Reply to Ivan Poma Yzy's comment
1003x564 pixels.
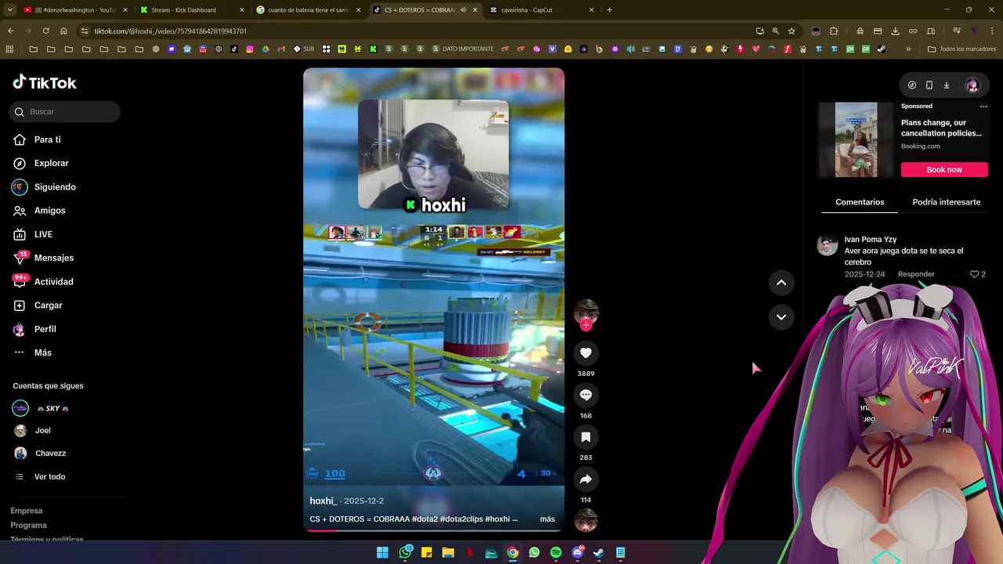[x=916, y=274]
